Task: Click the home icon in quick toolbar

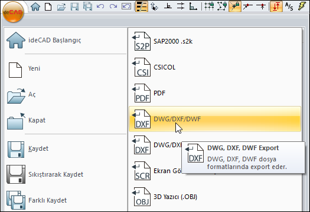Action: tap(35, 6)
